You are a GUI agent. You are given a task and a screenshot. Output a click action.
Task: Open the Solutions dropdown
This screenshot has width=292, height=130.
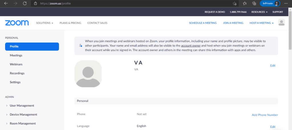tap(45, 23)
